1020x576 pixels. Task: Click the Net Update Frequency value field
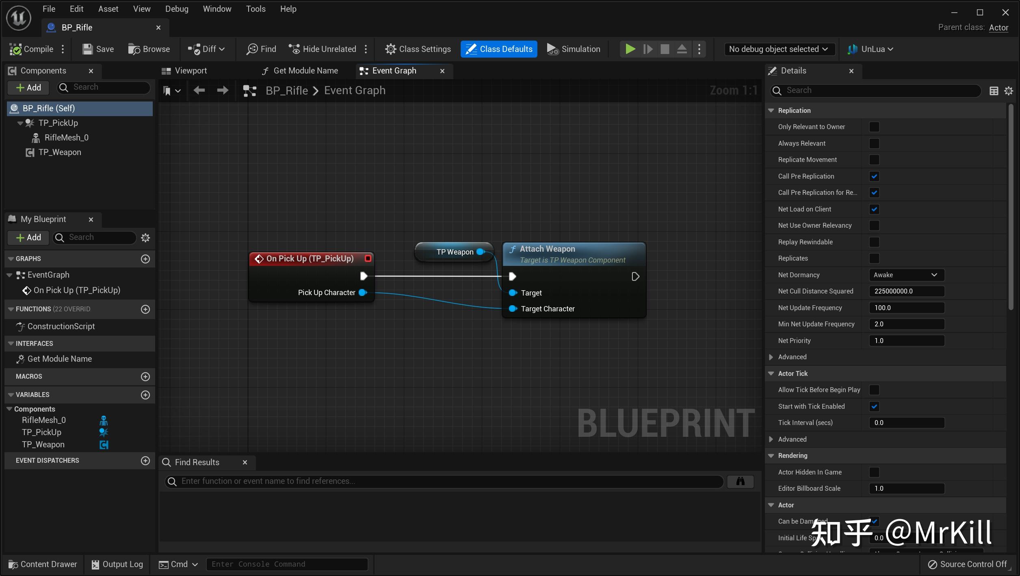tap(906, 308)
